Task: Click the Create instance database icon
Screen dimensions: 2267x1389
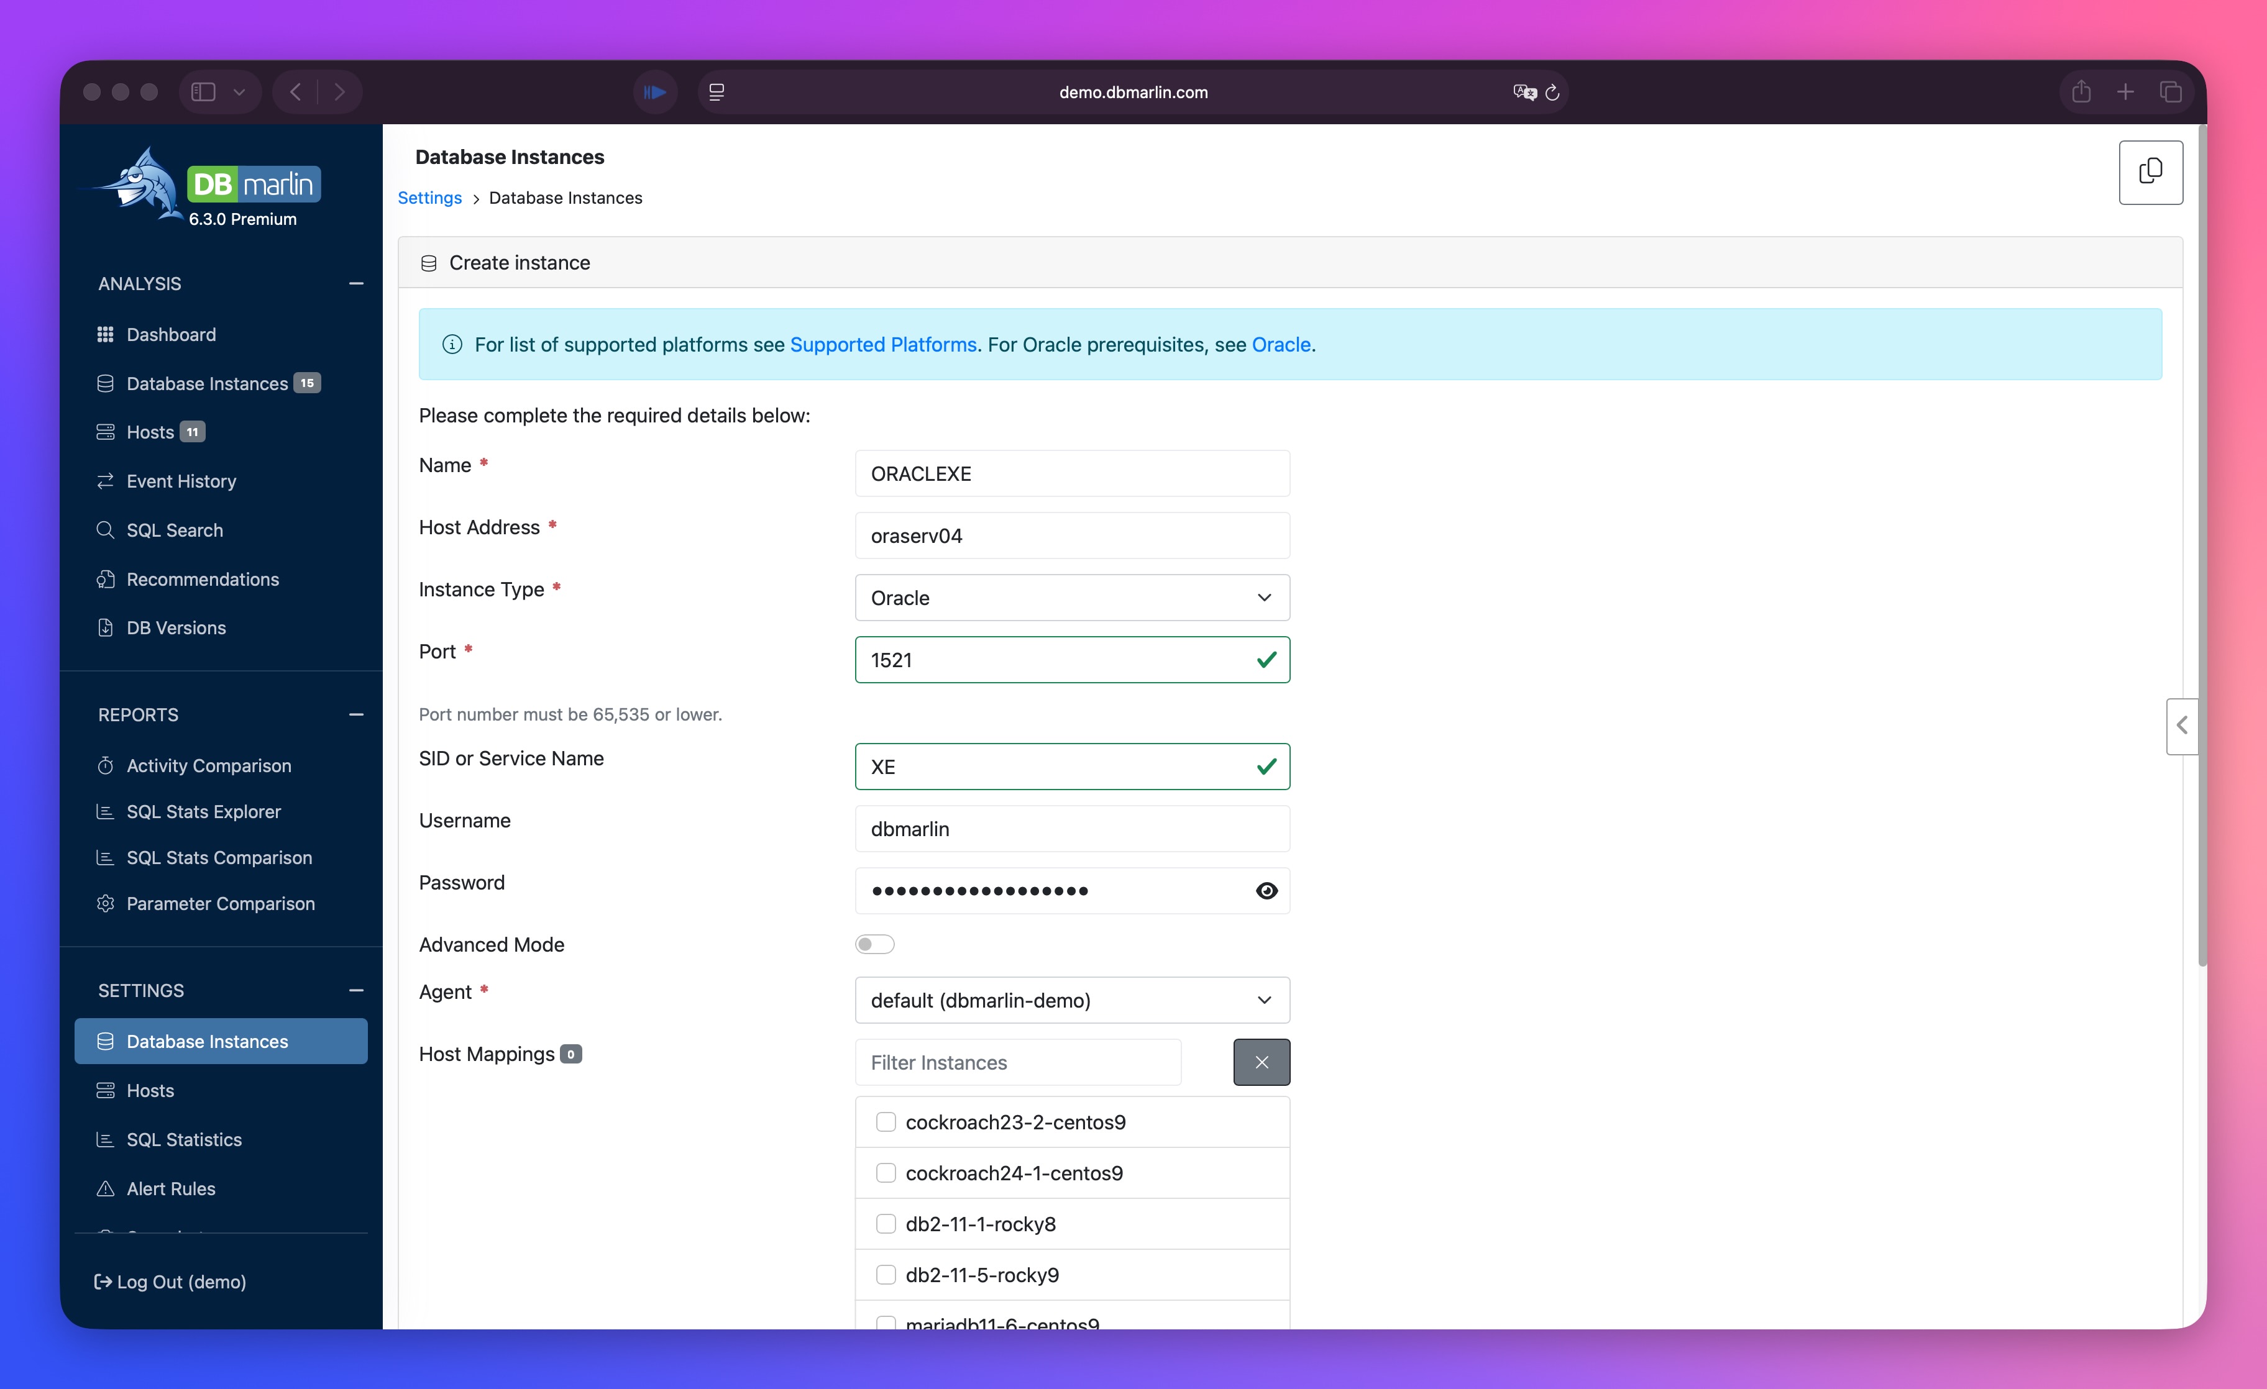Action: [x=429, y=263]
